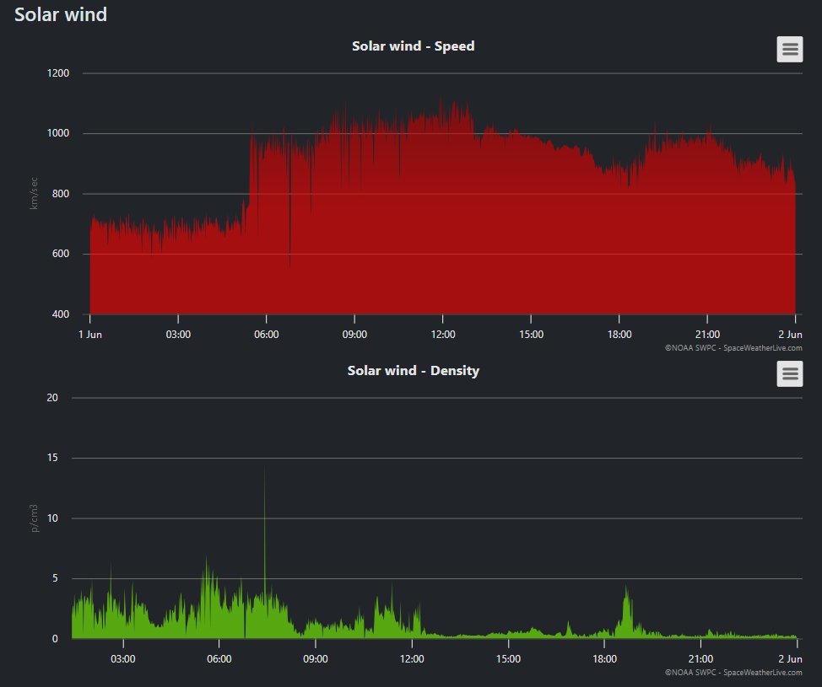Screen dimensions: 822x687
Task: Click the 09:00 label on Density x-axis
Action: pyautogui.click(x=316, y=659)
